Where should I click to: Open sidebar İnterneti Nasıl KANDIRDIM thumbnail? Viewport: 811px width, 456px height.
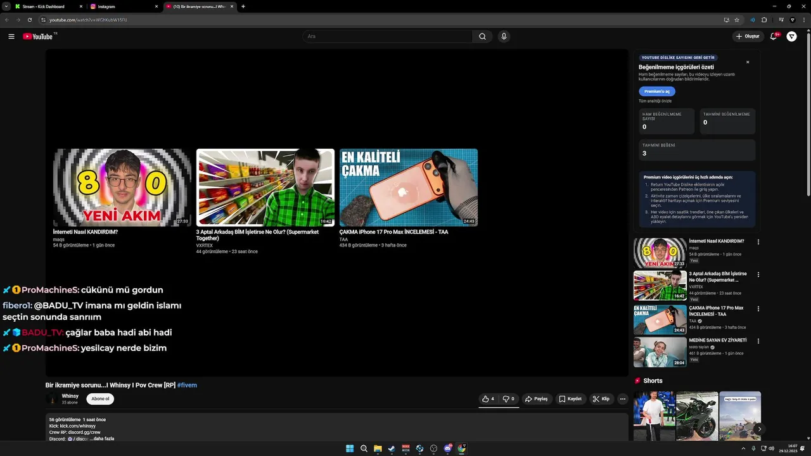click(x=660, y=253)
